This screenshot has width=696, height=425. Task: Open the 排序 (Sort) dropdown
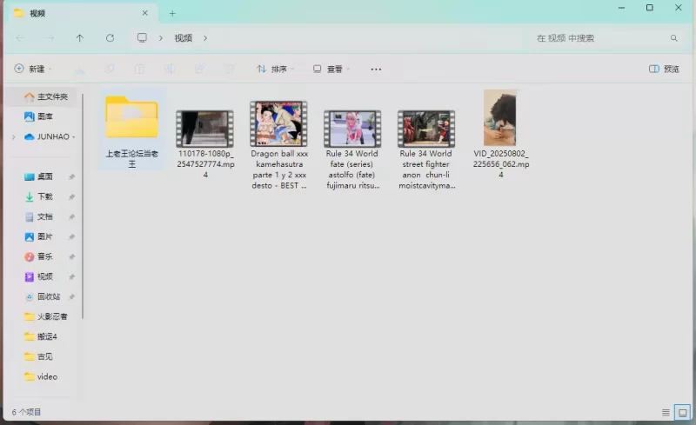pos(275,69)
